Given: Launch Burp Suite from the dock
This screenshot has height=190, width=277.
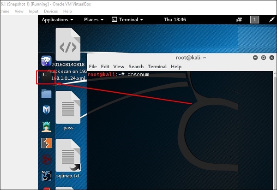Looking at the screenshot, I should point(47,143).
